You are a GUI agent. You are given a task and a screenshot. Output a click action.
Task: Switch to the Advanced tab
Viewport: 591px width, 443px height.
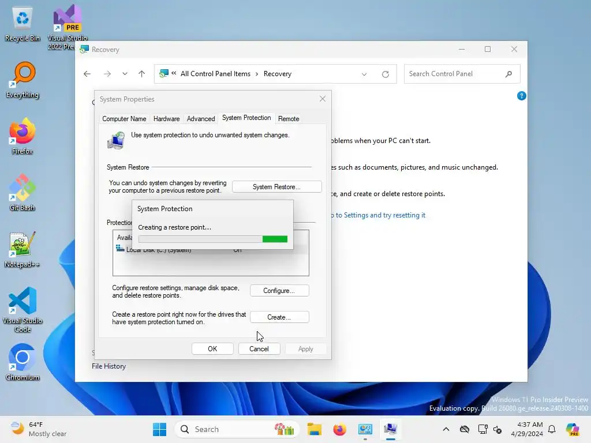(x=201, y=119)
